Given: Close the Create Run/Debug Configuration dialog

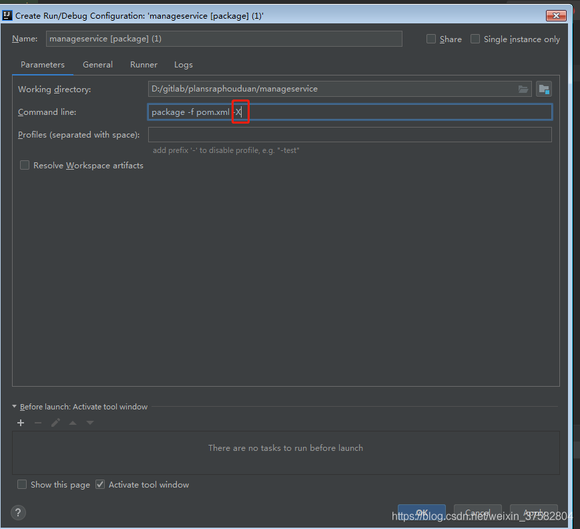Looking at the screenshot, I should pyautogui.click(x=556, y=15).
